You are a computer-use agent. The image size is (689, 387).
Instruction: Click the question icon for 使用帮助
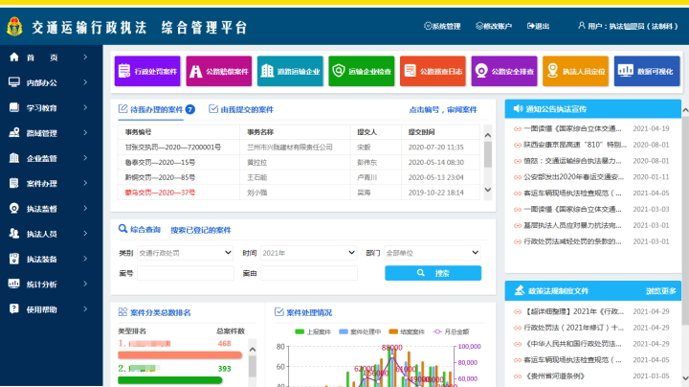click(14, 309)
